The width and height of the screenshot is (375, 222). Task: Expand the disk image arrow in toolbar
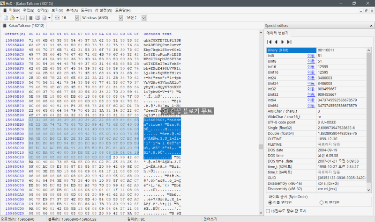pos(49,18)
